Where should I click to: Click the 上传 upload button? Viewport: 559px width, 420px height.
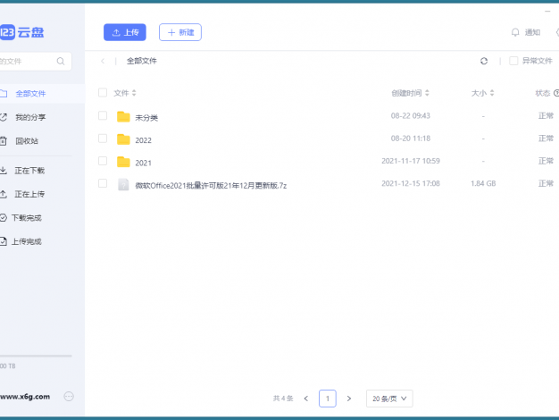pos(125,32)
